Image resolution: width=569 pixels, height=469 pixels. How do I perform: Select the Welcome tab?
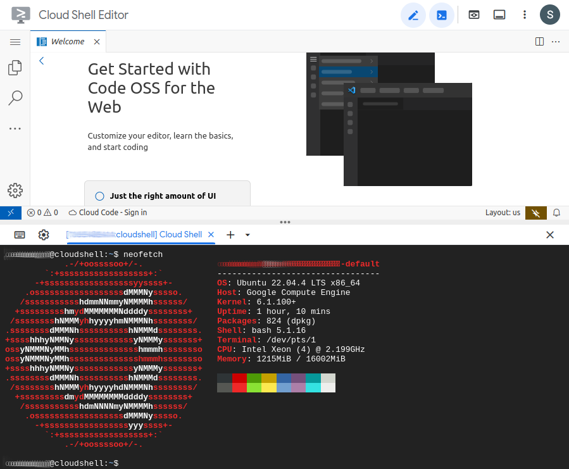(68, 42)
